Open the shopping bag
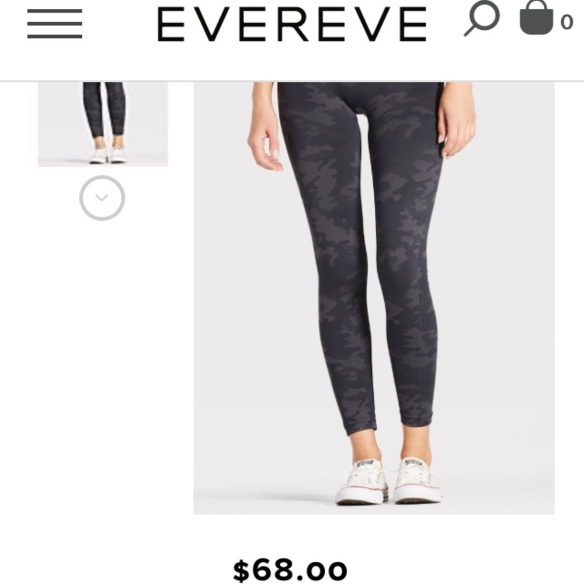Image resolution: width=584 pixels, height=584 pixels. pyautogui.click(x=536, y=18)
